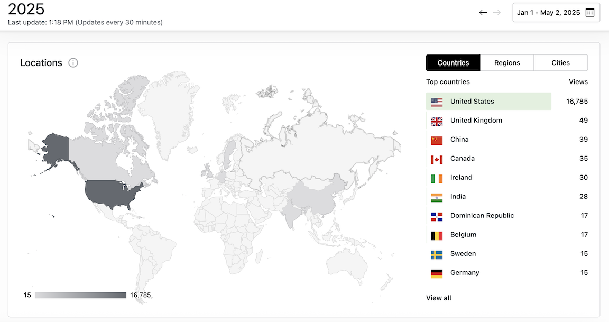Open the View all link
Screen dimensions: 609x322
439,298
